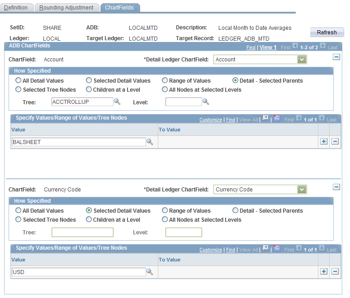Viewport: 350px width, 298px height.
Task: Click empty Tree field for Currency Code
Action: point(82,232)
